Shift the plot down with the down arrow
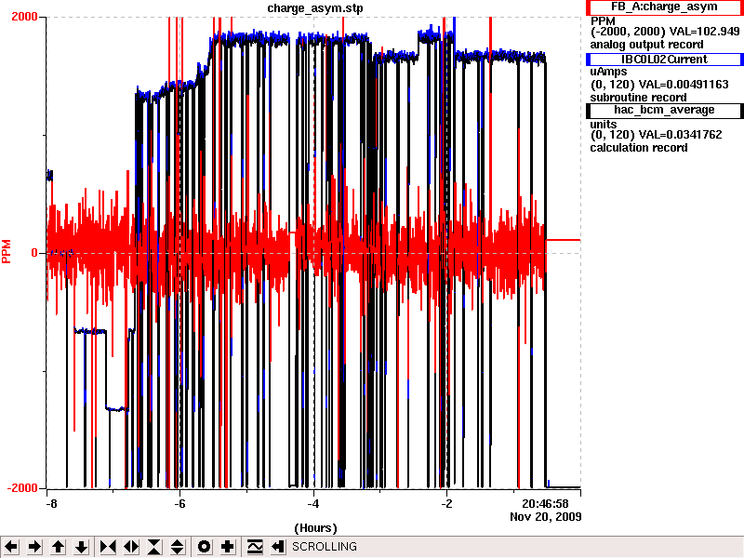The height and width of the screenshot is (558, 744). pos(82,547)
